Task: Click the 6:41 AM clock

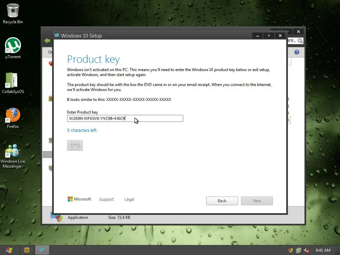Action: pyautogui.click(x=323, y=250)
